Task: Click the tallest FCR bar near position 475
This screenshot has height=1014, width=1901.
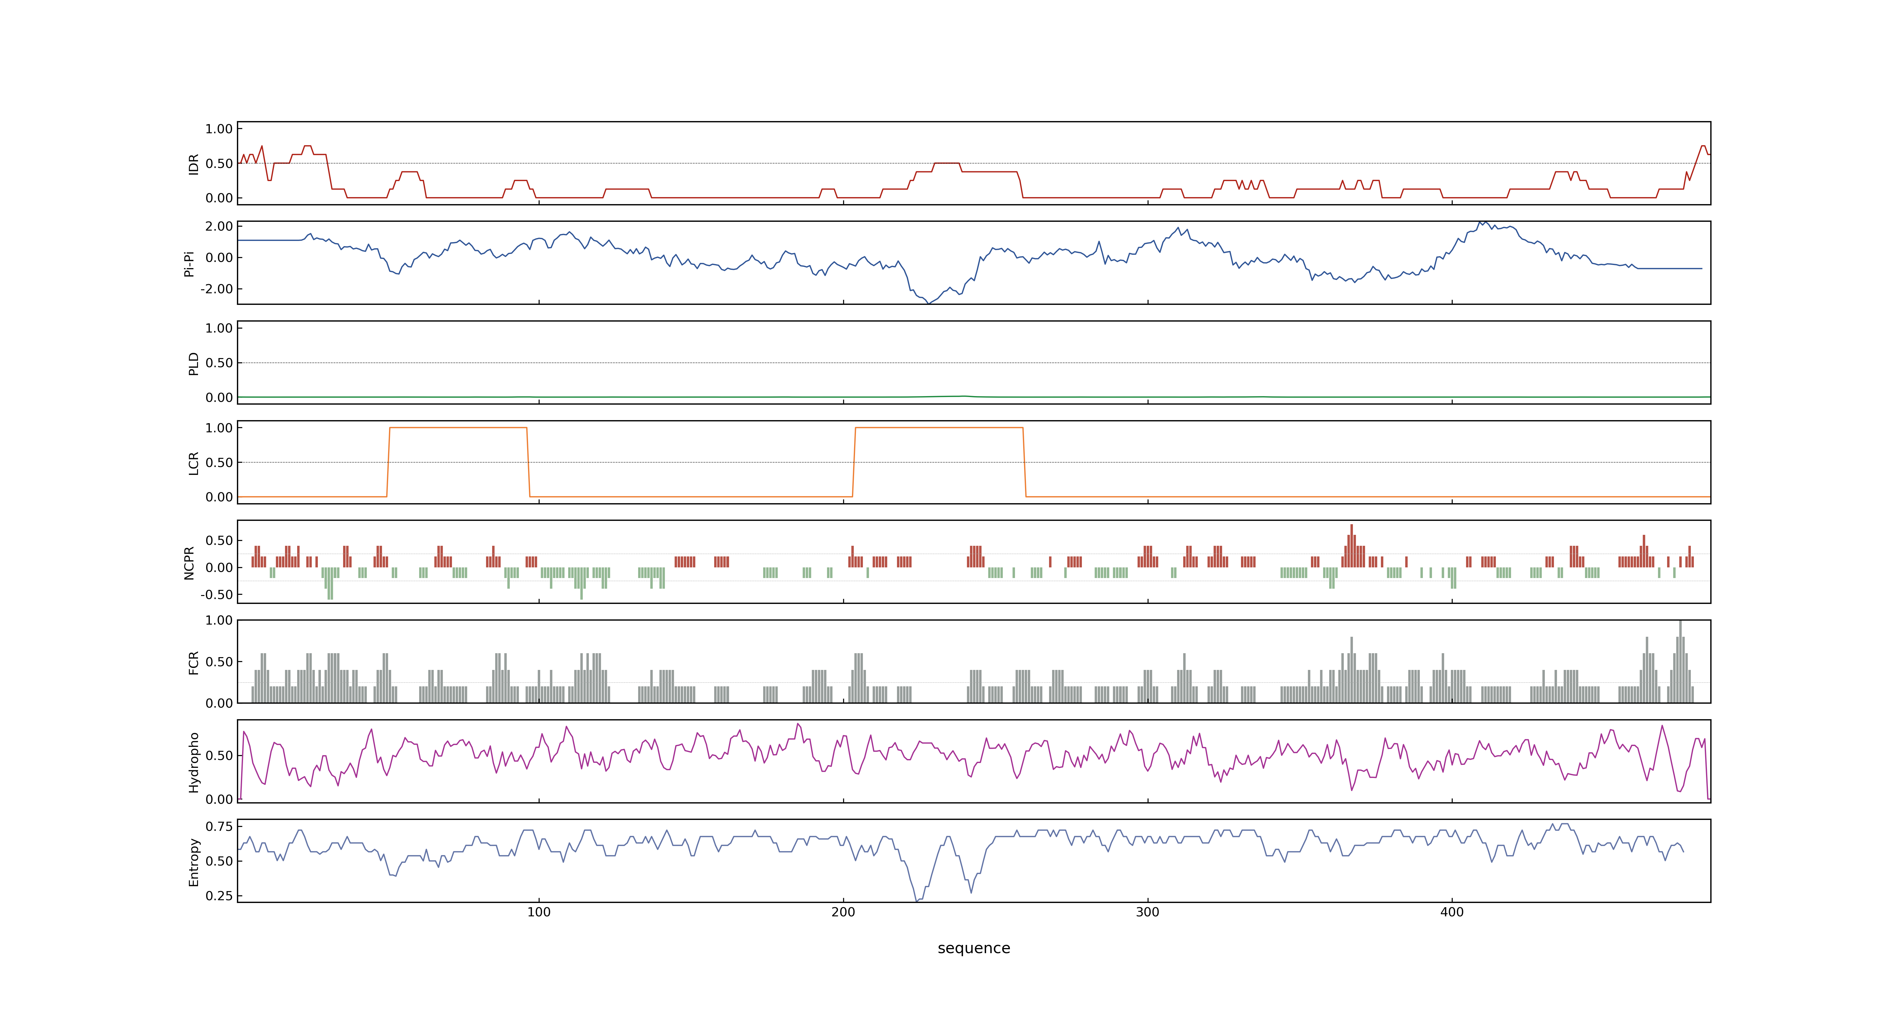Action: (x=1680, y=661)
